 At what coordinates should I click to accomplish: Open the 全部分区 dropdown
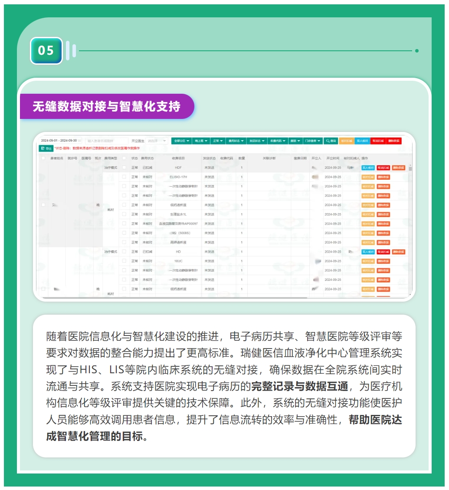181,141
